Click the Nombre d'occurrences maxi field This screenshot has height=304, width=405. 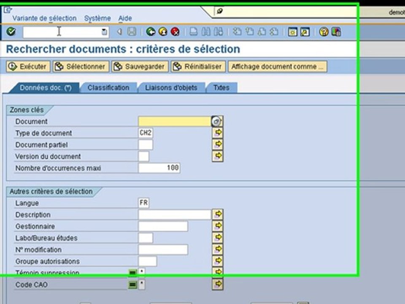(159, 168)
